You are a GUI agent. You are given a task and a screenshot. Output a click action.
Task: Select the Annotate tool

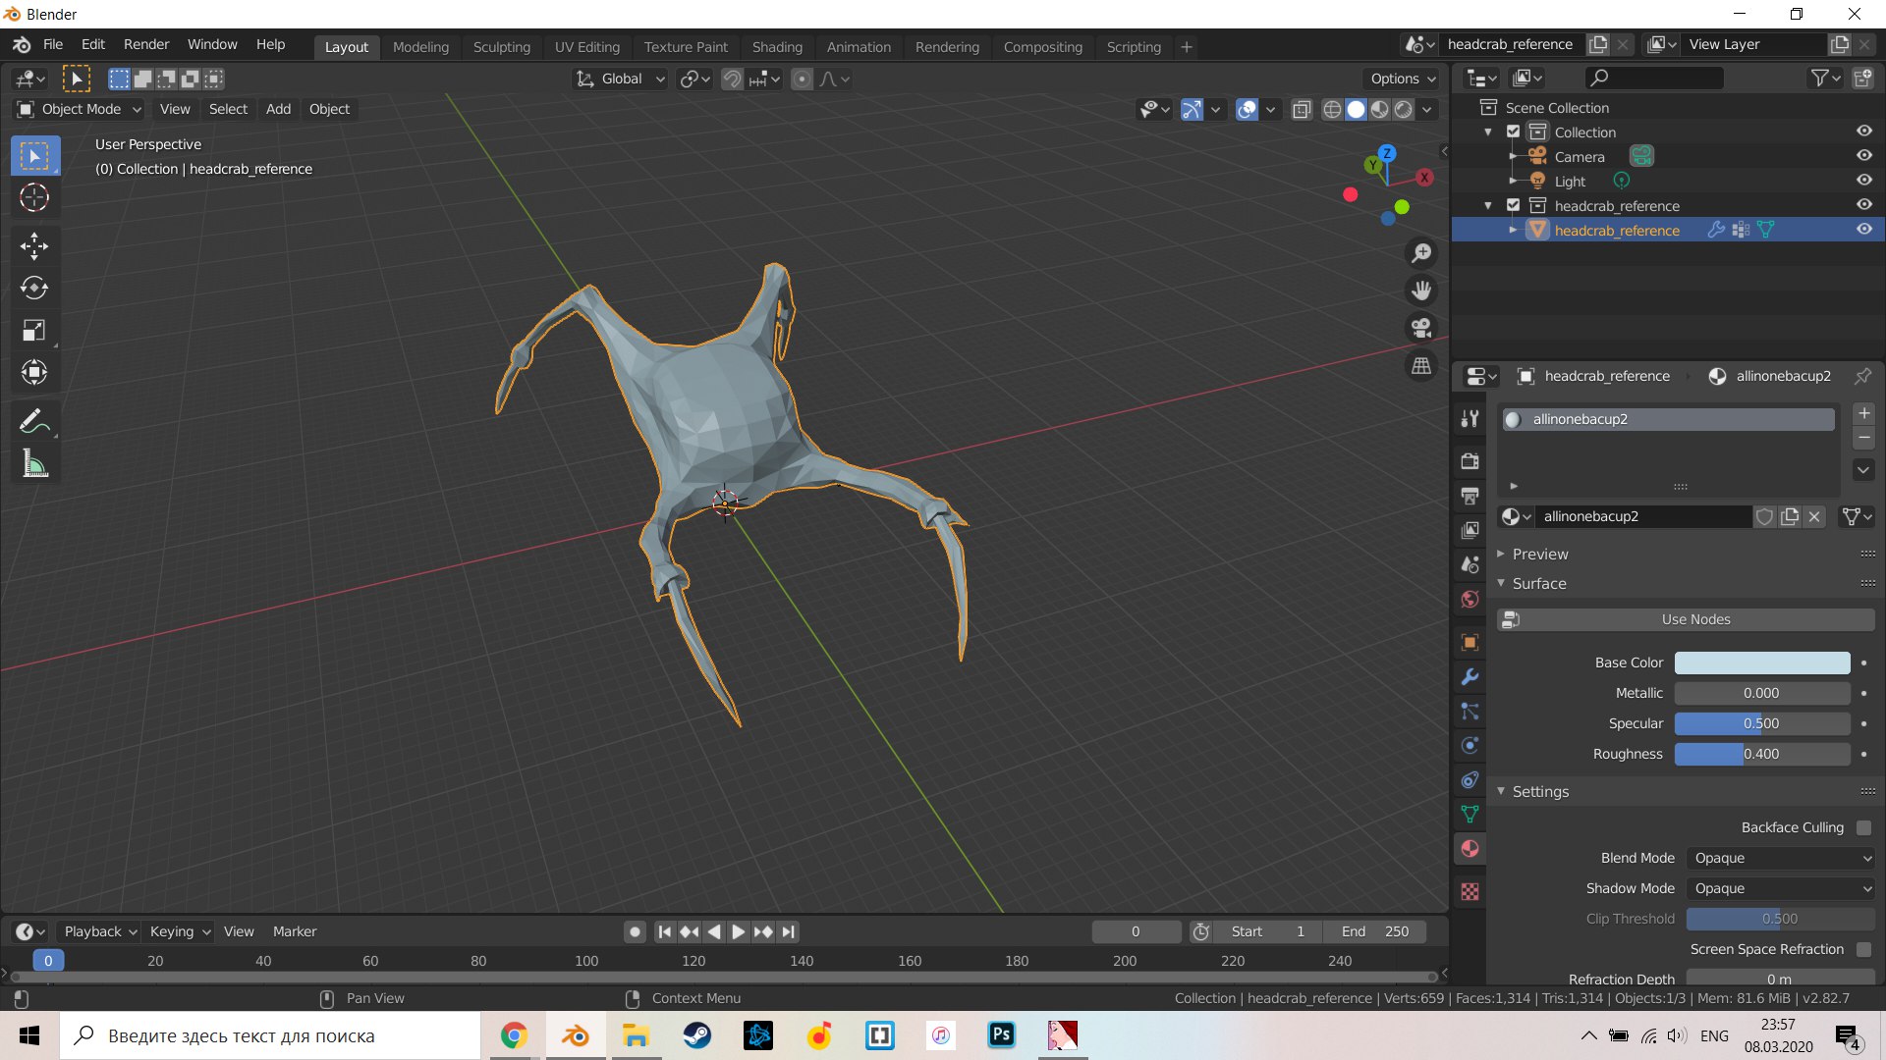[x=34, y=422]
